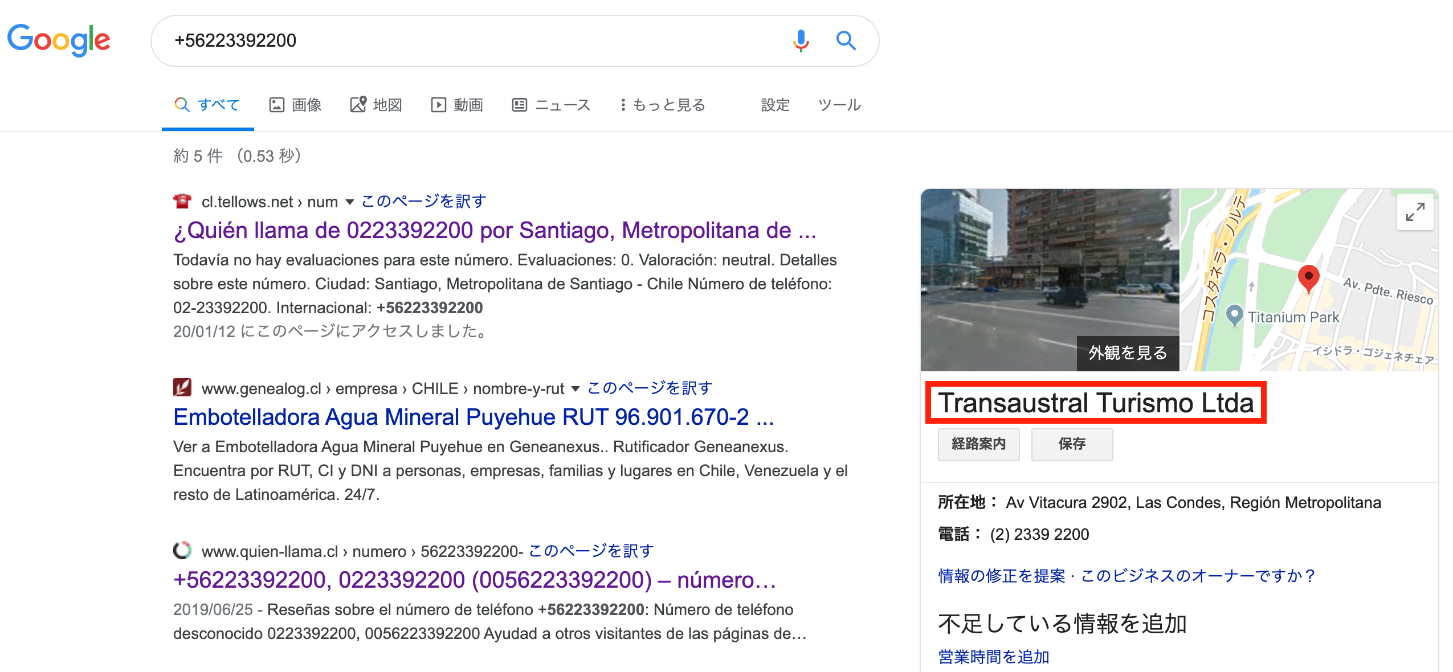Screen dimensions: 1453x672
Task: Click the genealog.cl favicon
Action: 182,388
